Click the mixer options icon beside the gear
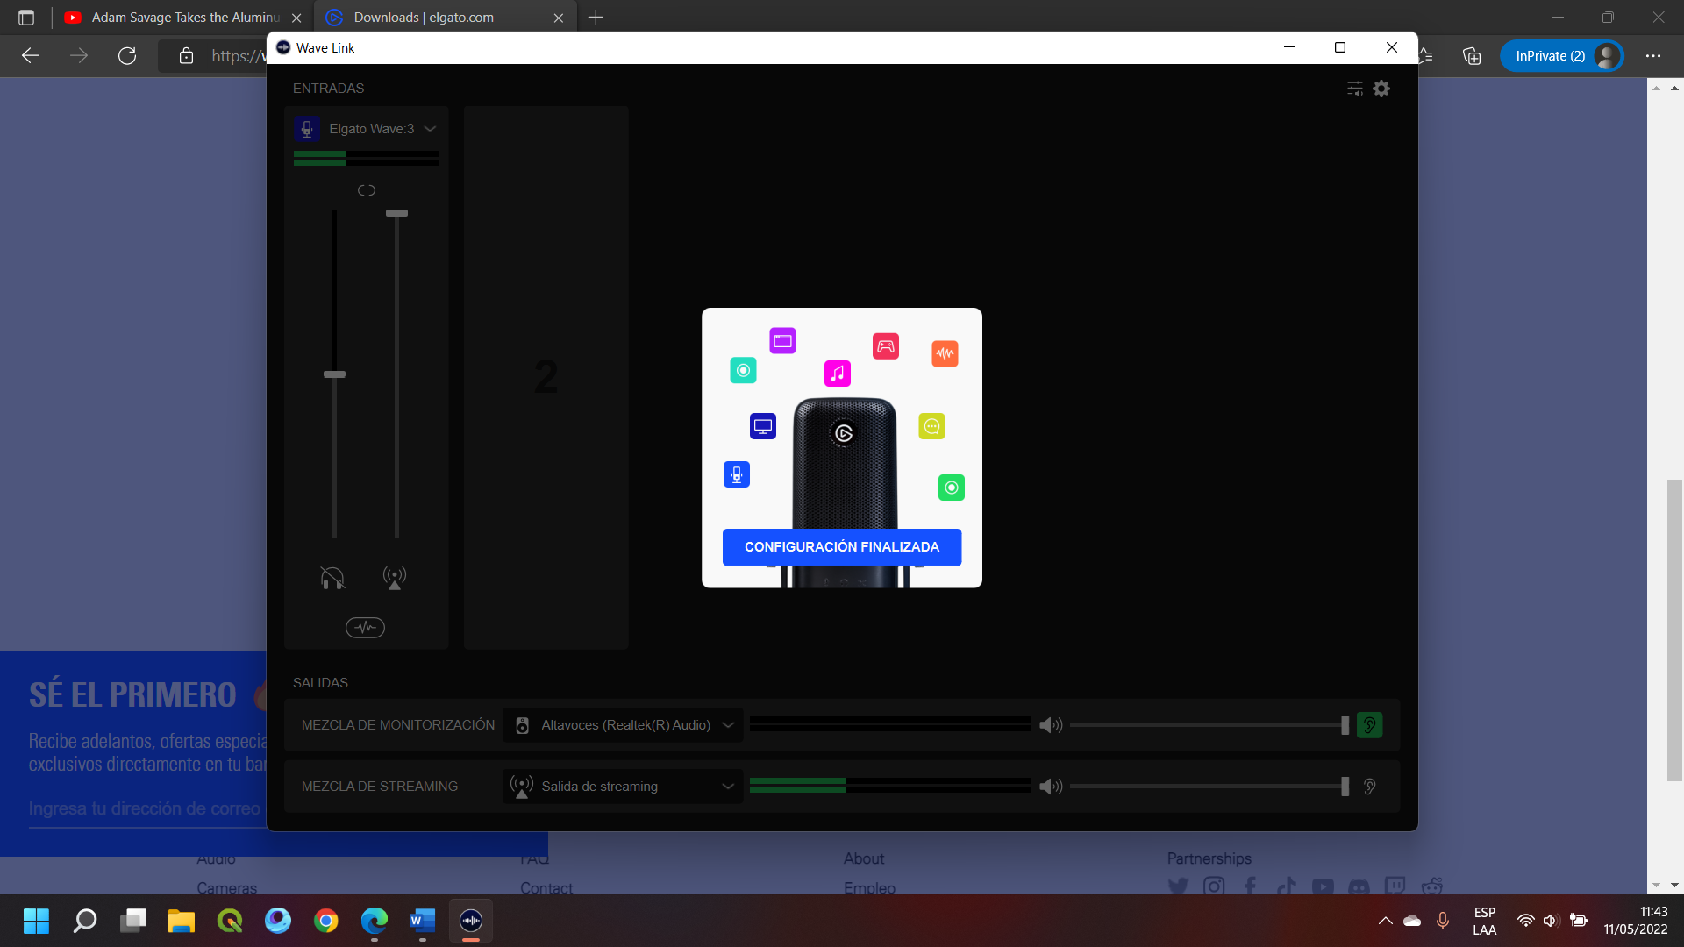The image size is (1684, 947). (x=1355, y=89)
